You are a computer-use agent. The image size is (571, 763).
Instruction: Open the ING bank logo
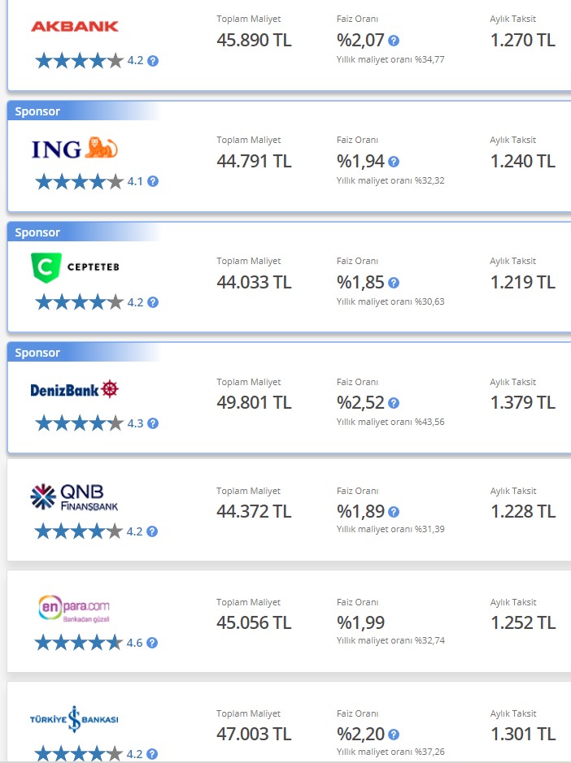pos(75,149)
